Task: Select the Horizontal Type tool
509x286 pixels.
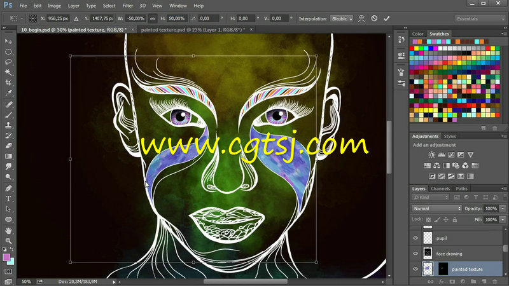Action: tap(8, 199)
